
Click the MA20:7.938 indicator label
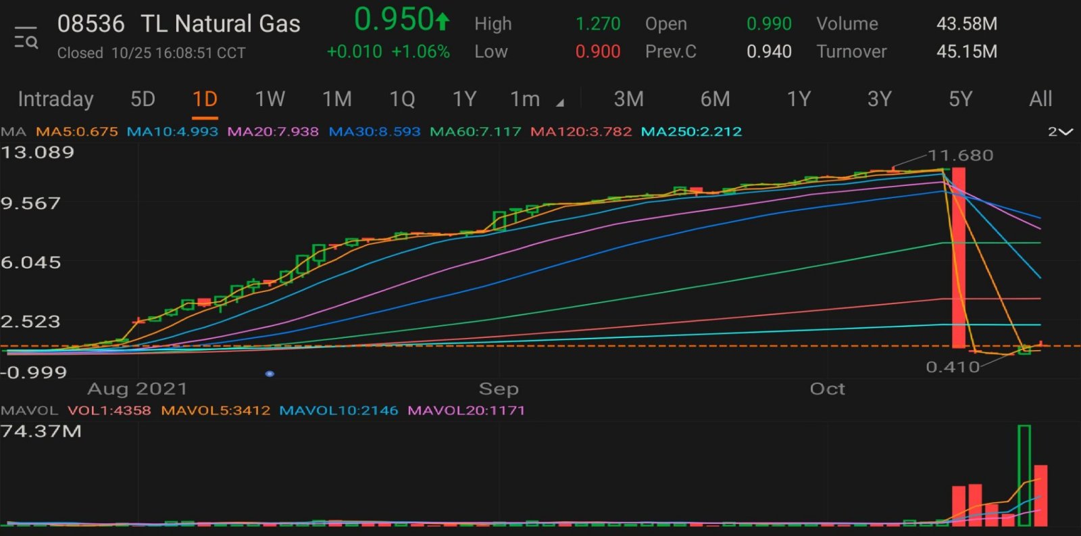273,132
